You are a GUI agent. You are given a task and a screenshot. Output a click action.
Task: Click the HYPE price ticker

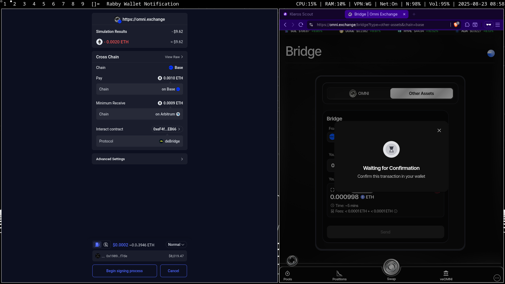(418, 31)
